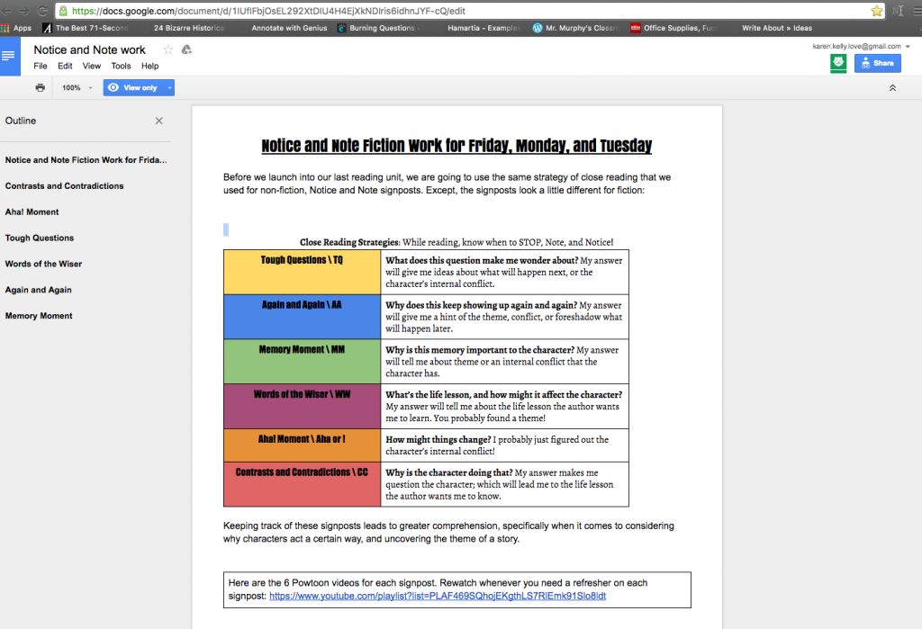Hide the menus with the double chevron

(x=892, y=88)
